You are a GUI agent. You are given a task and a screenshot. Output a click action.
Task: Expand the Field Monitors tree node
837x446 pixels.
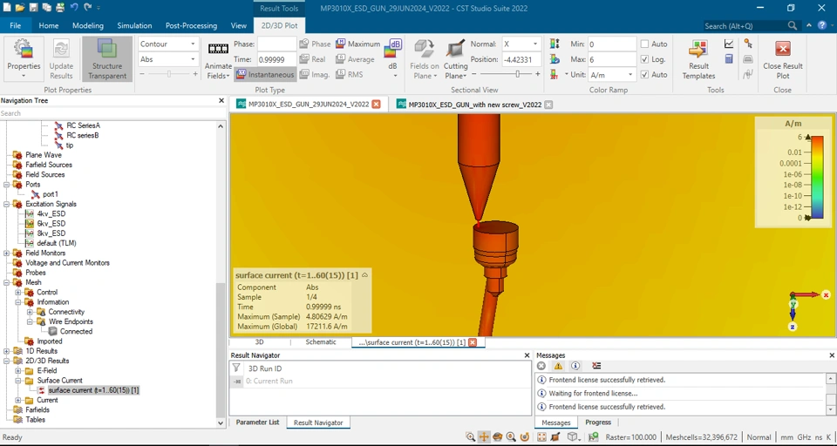coord(6,253)
